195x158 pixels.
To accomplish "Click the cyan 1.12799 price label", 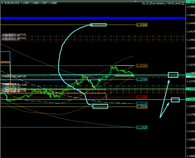I will click(142, 79).
